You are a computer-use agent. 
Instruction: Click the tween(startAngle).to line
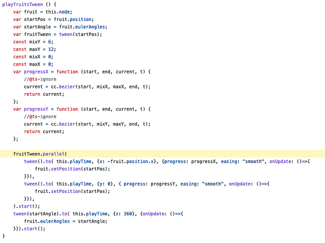tap(98, 214)
